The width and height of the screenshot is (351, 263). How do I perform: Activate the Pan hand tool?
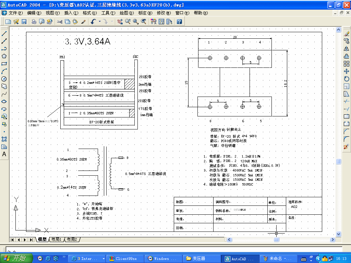120,22
